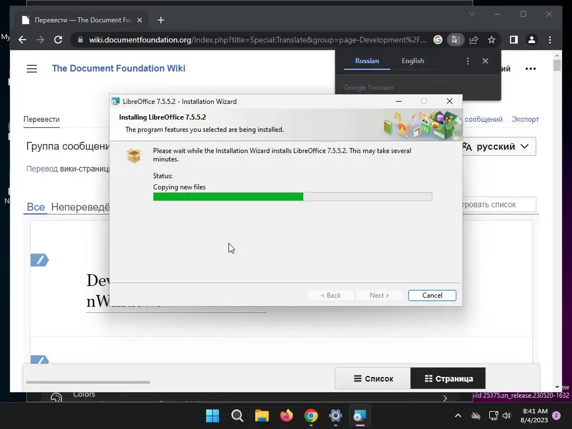572x429 pixels.
Task: Show hidden system tray icons
Action: tap(458, 416)
